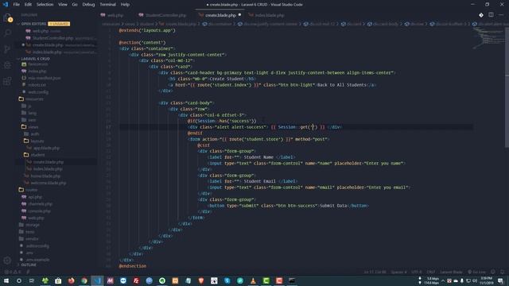
Task: Open the Explorer view in activity bar
Action: [x=7, y=17]
